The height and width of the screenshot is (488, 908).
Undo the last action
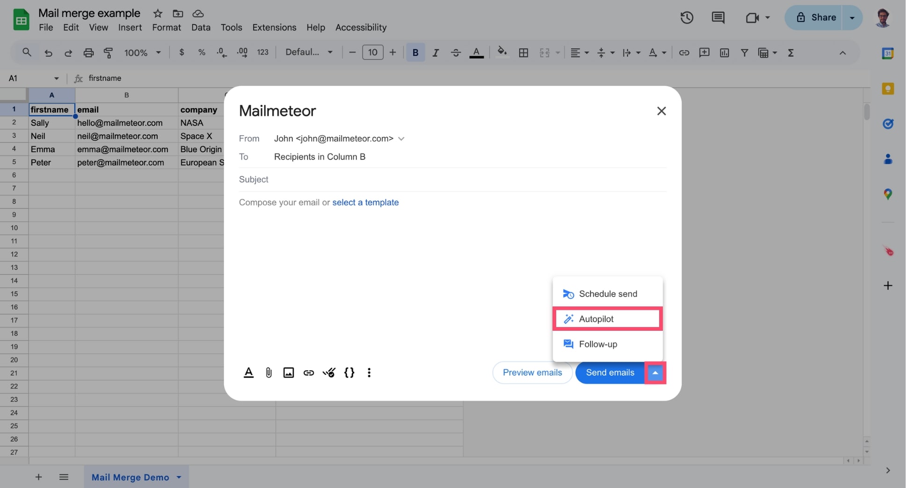48,53
